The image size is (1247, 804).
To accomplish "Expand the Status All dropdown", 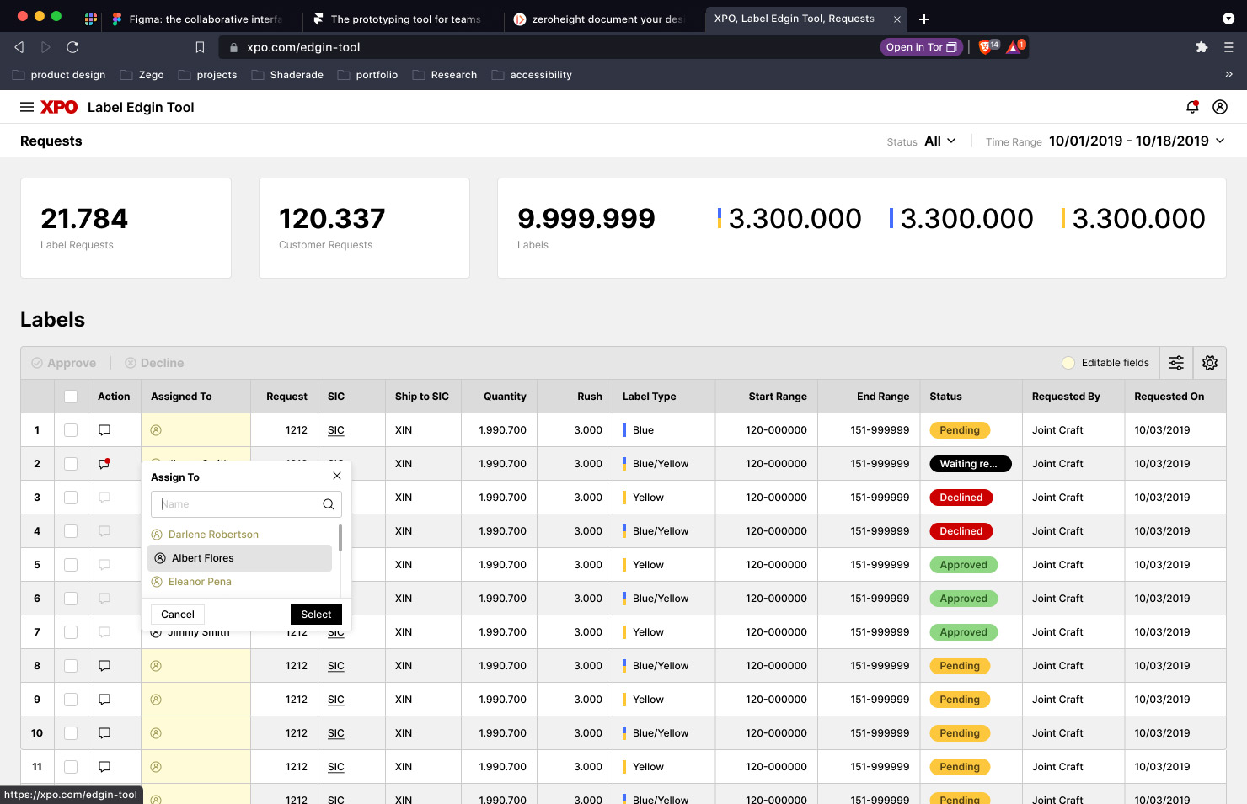I will click(939, 141).
